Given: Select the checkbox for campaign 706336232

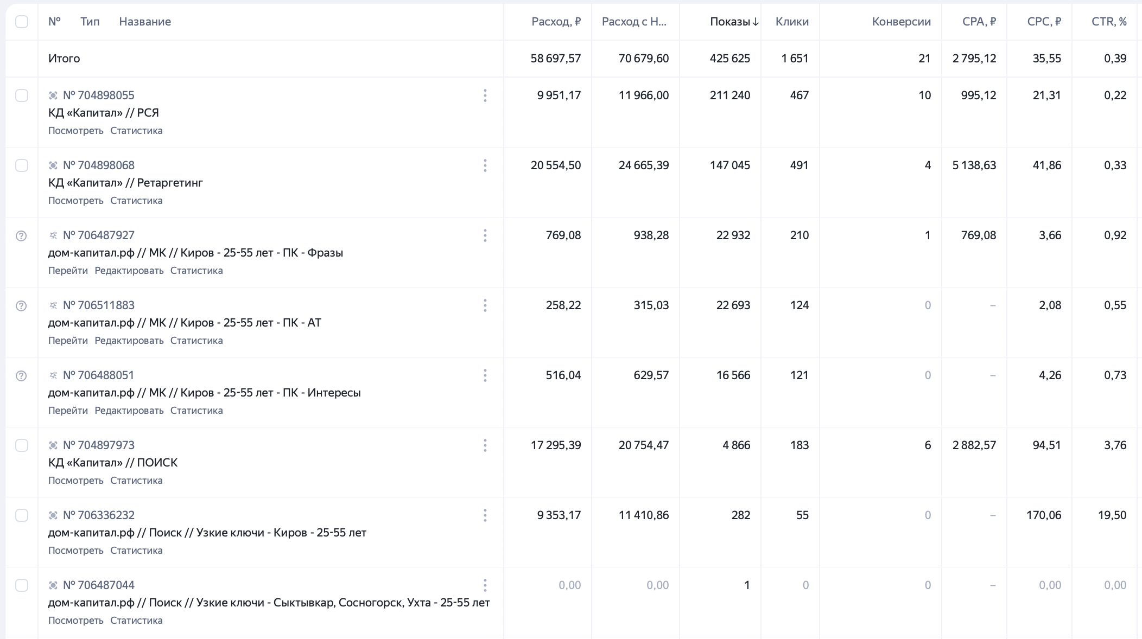Looking at the screenshot, I should [22, 515].
